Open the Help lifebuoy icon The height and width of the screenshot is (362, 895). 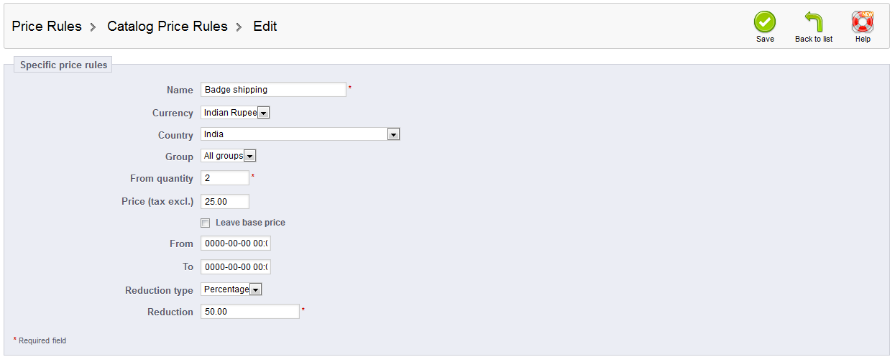click(862, 22)
